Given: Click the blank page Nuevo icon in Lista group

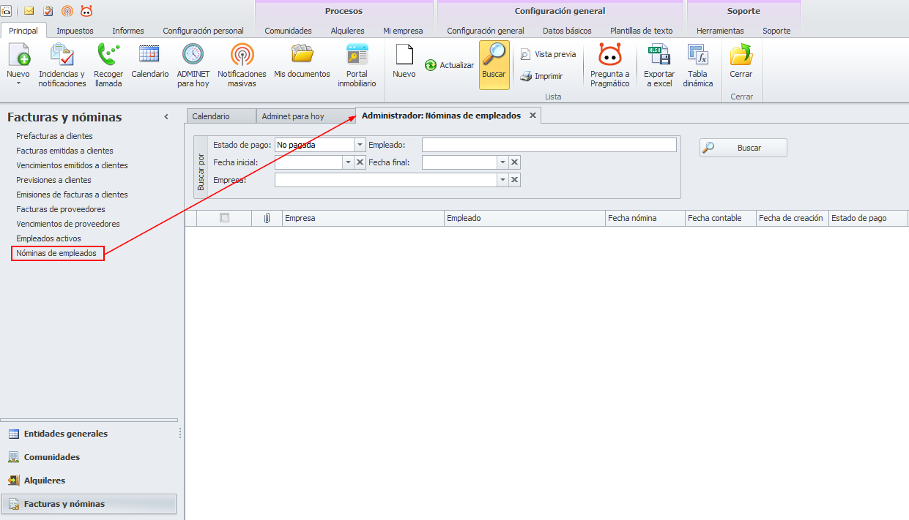Looking at the screenshot, I should 404,60.
